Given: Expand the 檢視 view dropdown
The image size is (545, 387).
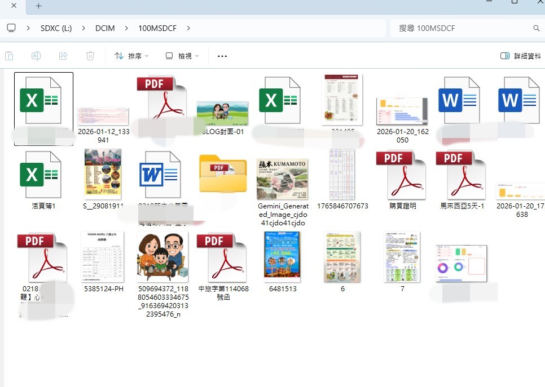Looking at the screenshot, I should click(x=182, y=56).
